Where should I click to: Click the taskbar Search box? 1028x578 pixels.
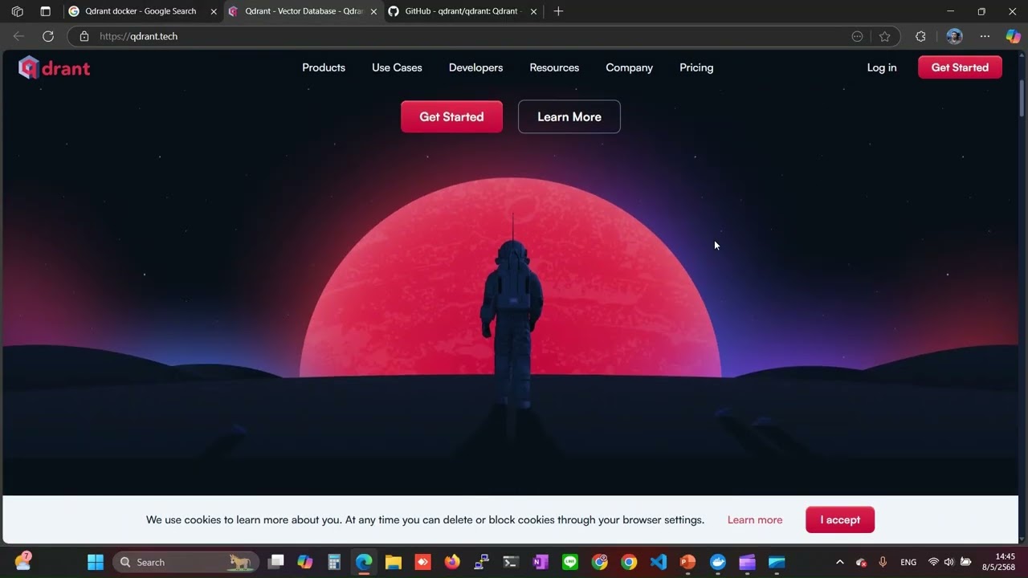[x=186, y=562]
